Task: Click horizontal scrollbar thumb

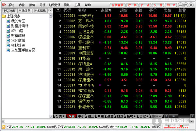Action: click(x=173, y=116)
